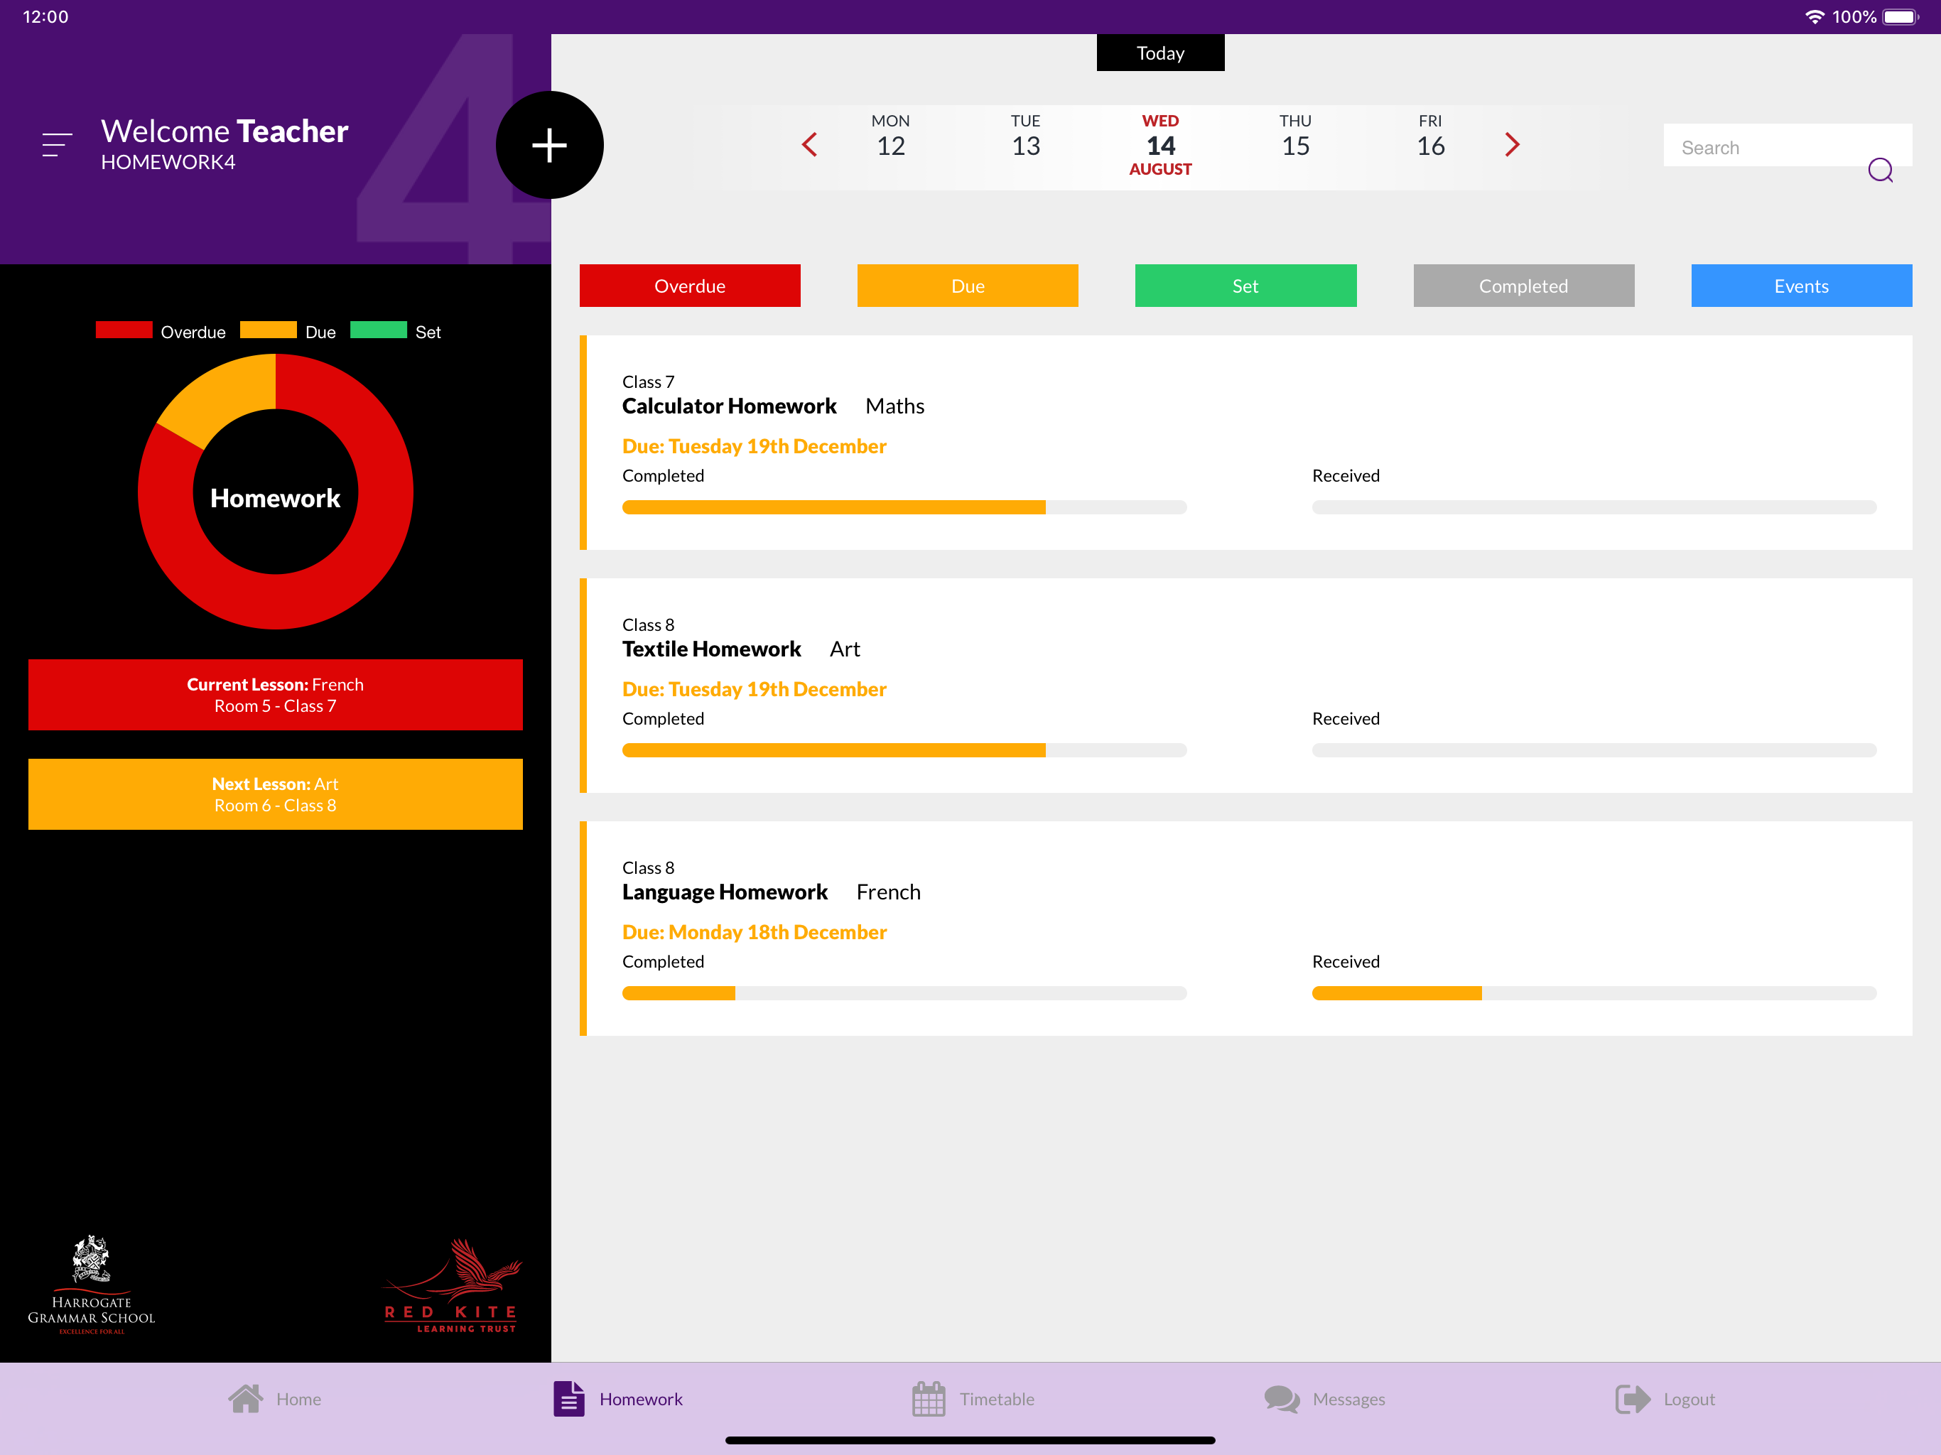Tap the Red Kite Learning Trust logo

click(x=452, y=1286)
